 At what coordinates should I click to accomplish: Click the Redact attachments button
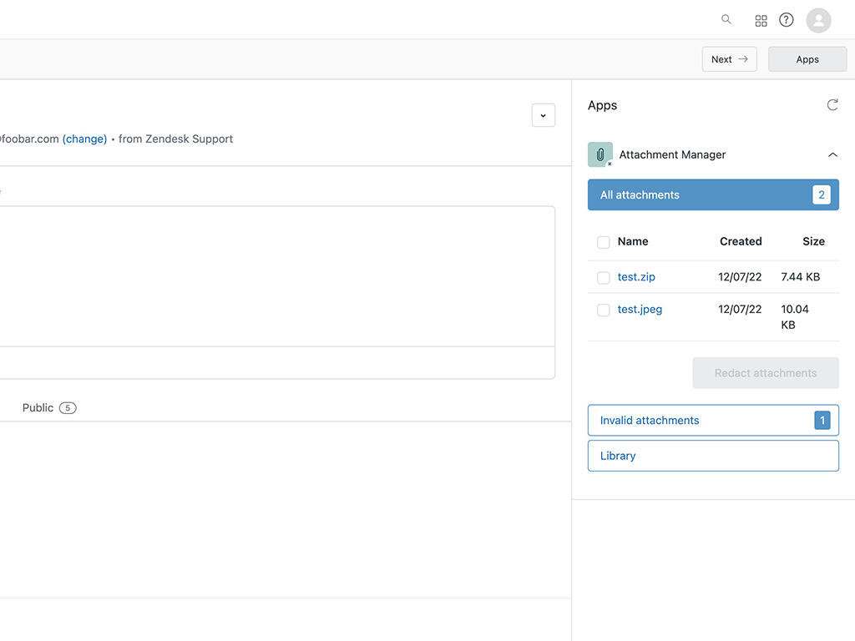coord(765,372)
